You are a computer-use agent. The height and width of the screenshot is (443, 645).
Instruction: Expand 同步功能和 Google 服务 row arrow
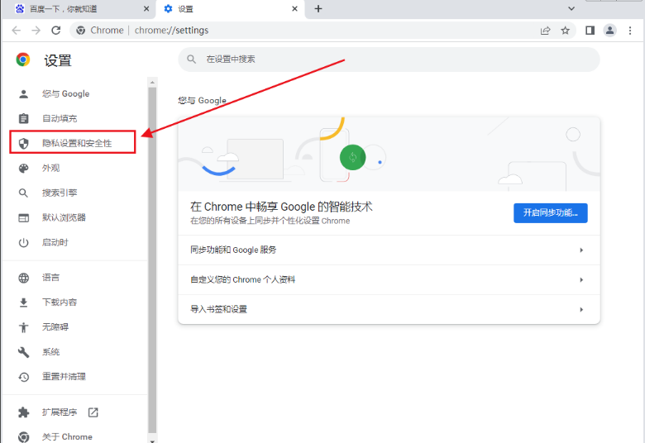[x=581, y=250]
